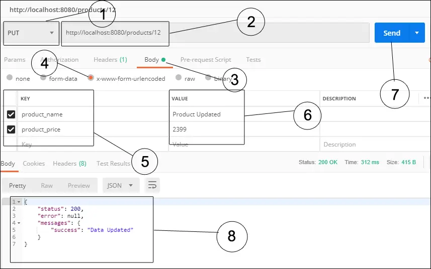Click the "Data Updated" string in response

coord(110,230)
